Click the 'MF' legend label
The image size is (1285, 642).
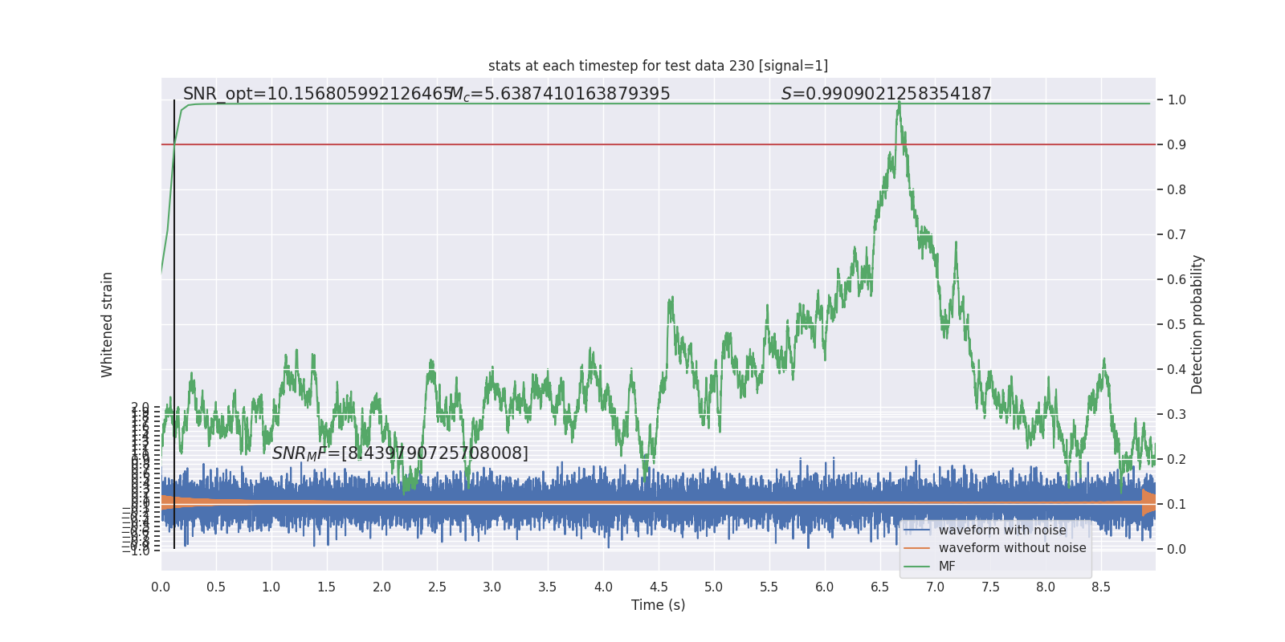tap(947, 567)
